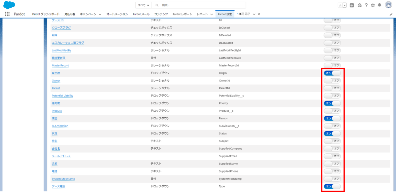Click the search magnifier icon
This screenshot has width=396, height=192.
click(x=157, y=5)
